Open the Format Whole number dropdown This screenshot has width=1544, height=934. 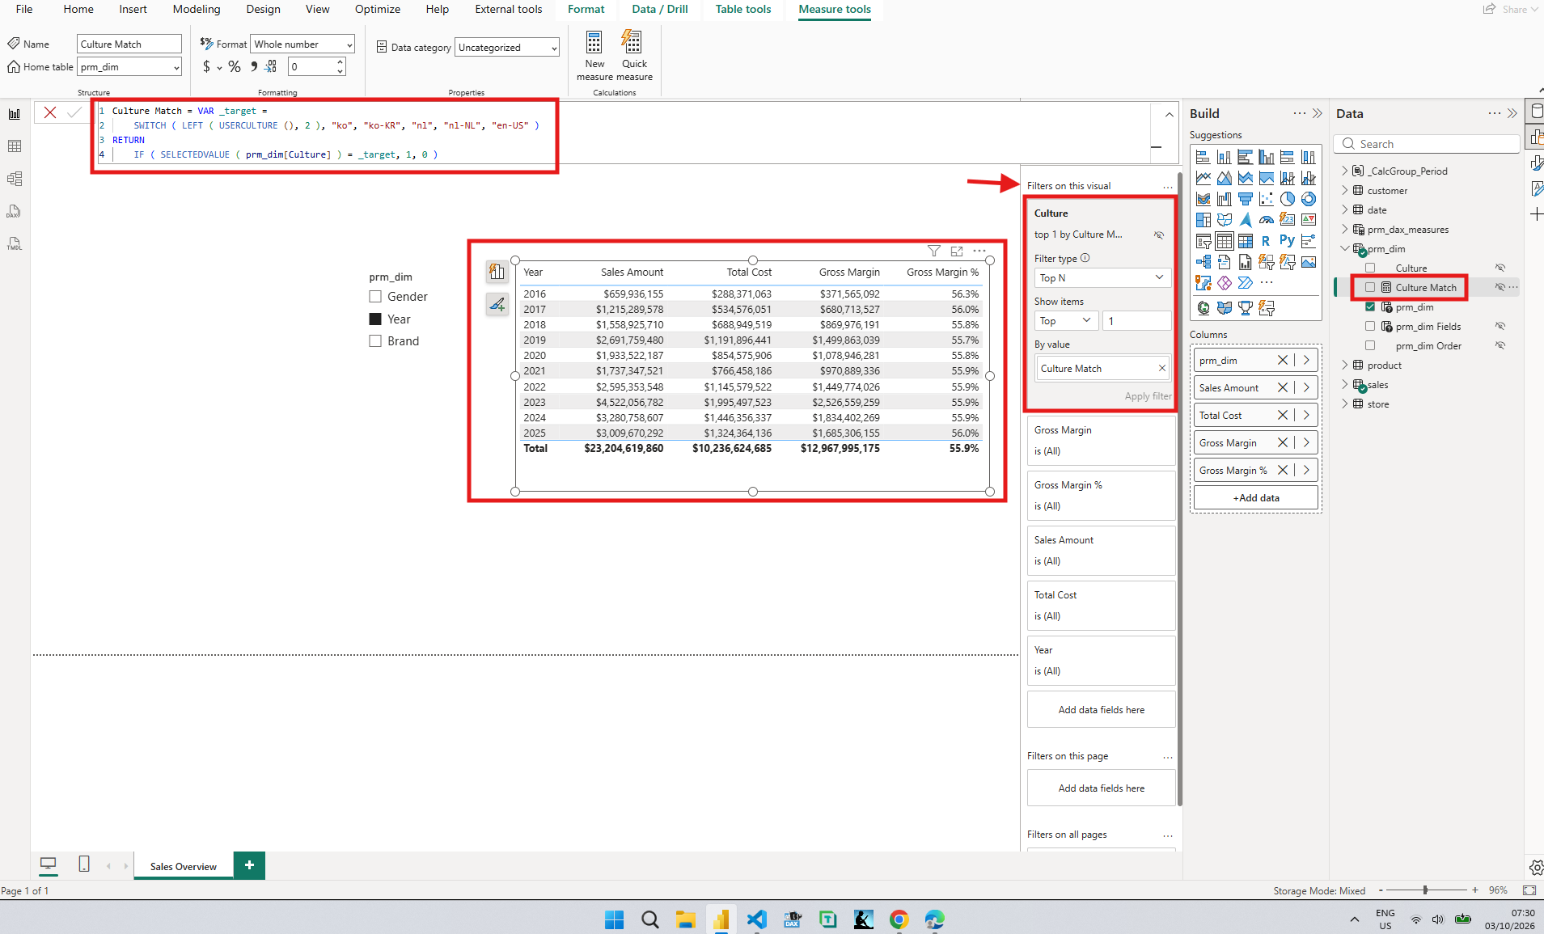pos(302,44)
